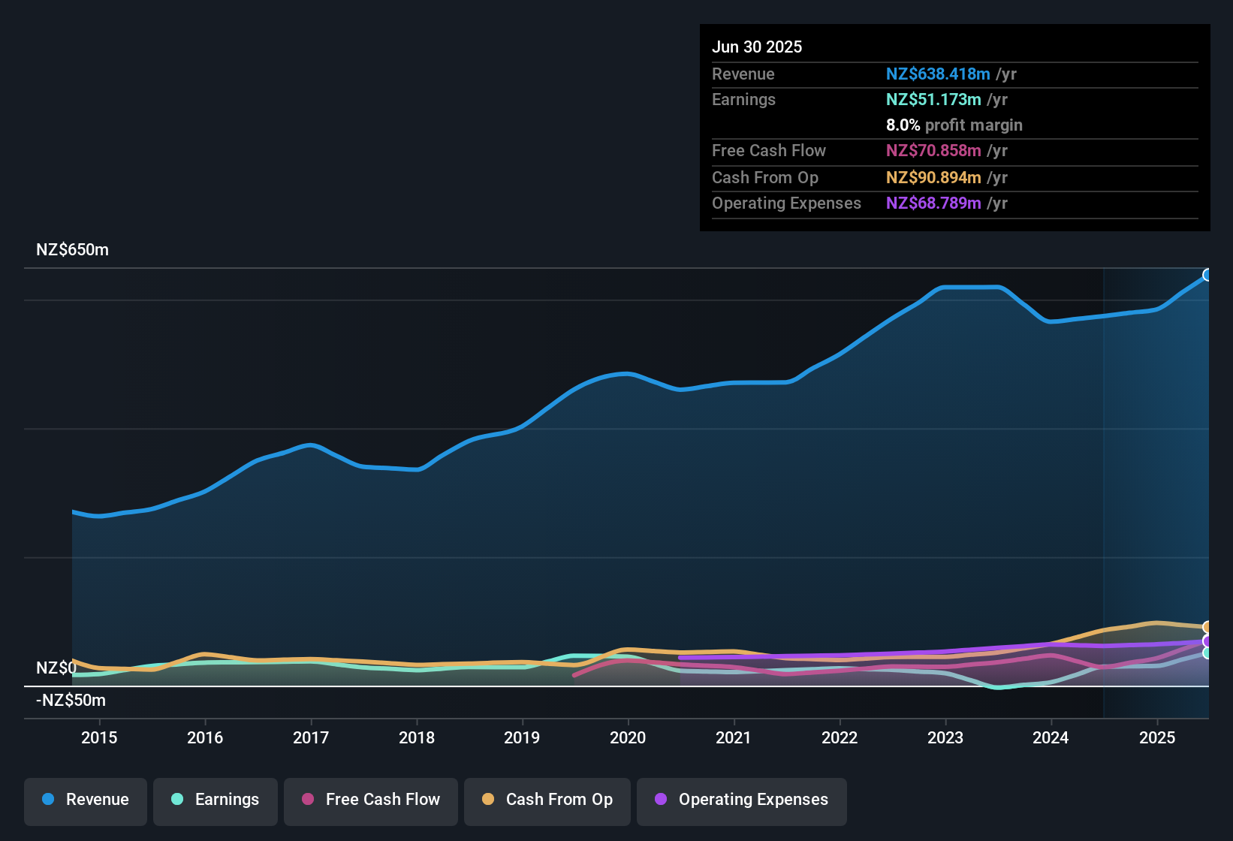Click the Operating Expenses row label in tooltip
1233x841 pixels.
pyautogui.click(x=786, y=203)
